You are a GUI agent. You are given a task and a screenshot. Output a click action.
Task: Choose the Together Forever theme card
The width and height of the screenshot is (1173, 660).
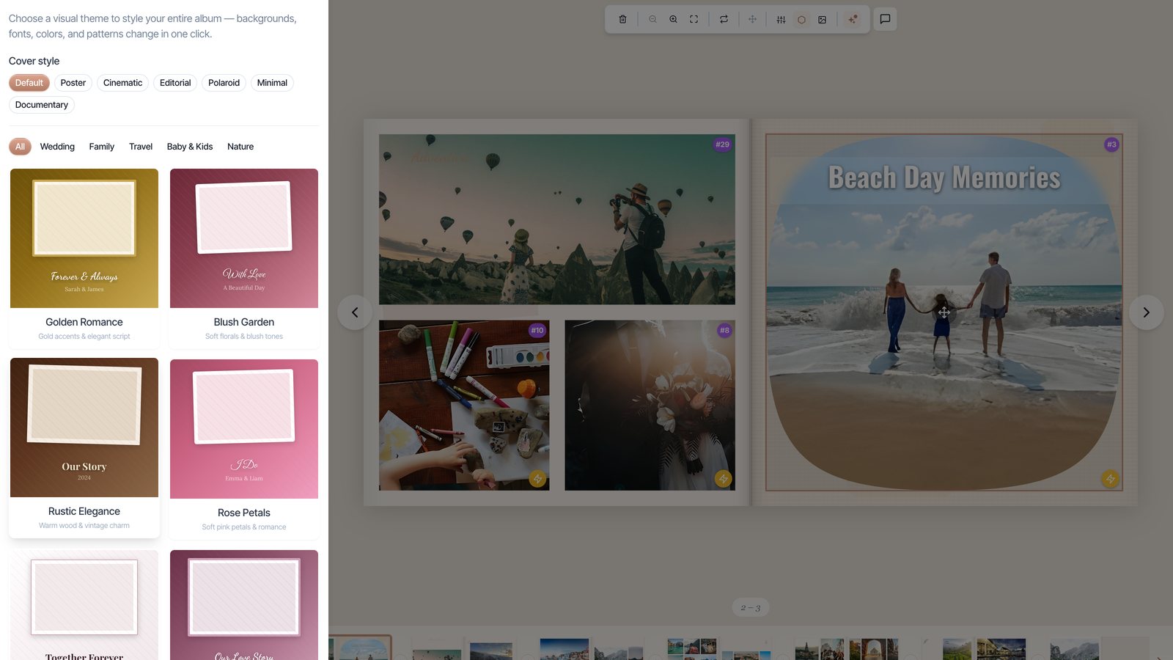click(x=84, y=605)
